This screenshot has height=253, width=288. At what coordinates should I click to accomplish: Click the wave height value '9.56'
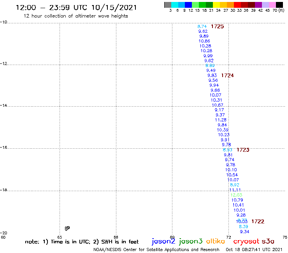(x=213, y=80)
